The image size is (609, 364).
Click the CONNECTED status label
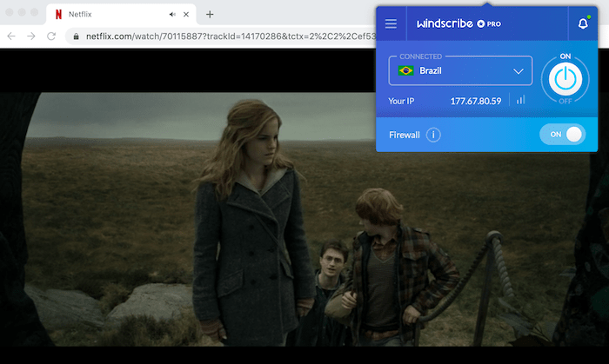pyautogui.click(x=420, y=56)
